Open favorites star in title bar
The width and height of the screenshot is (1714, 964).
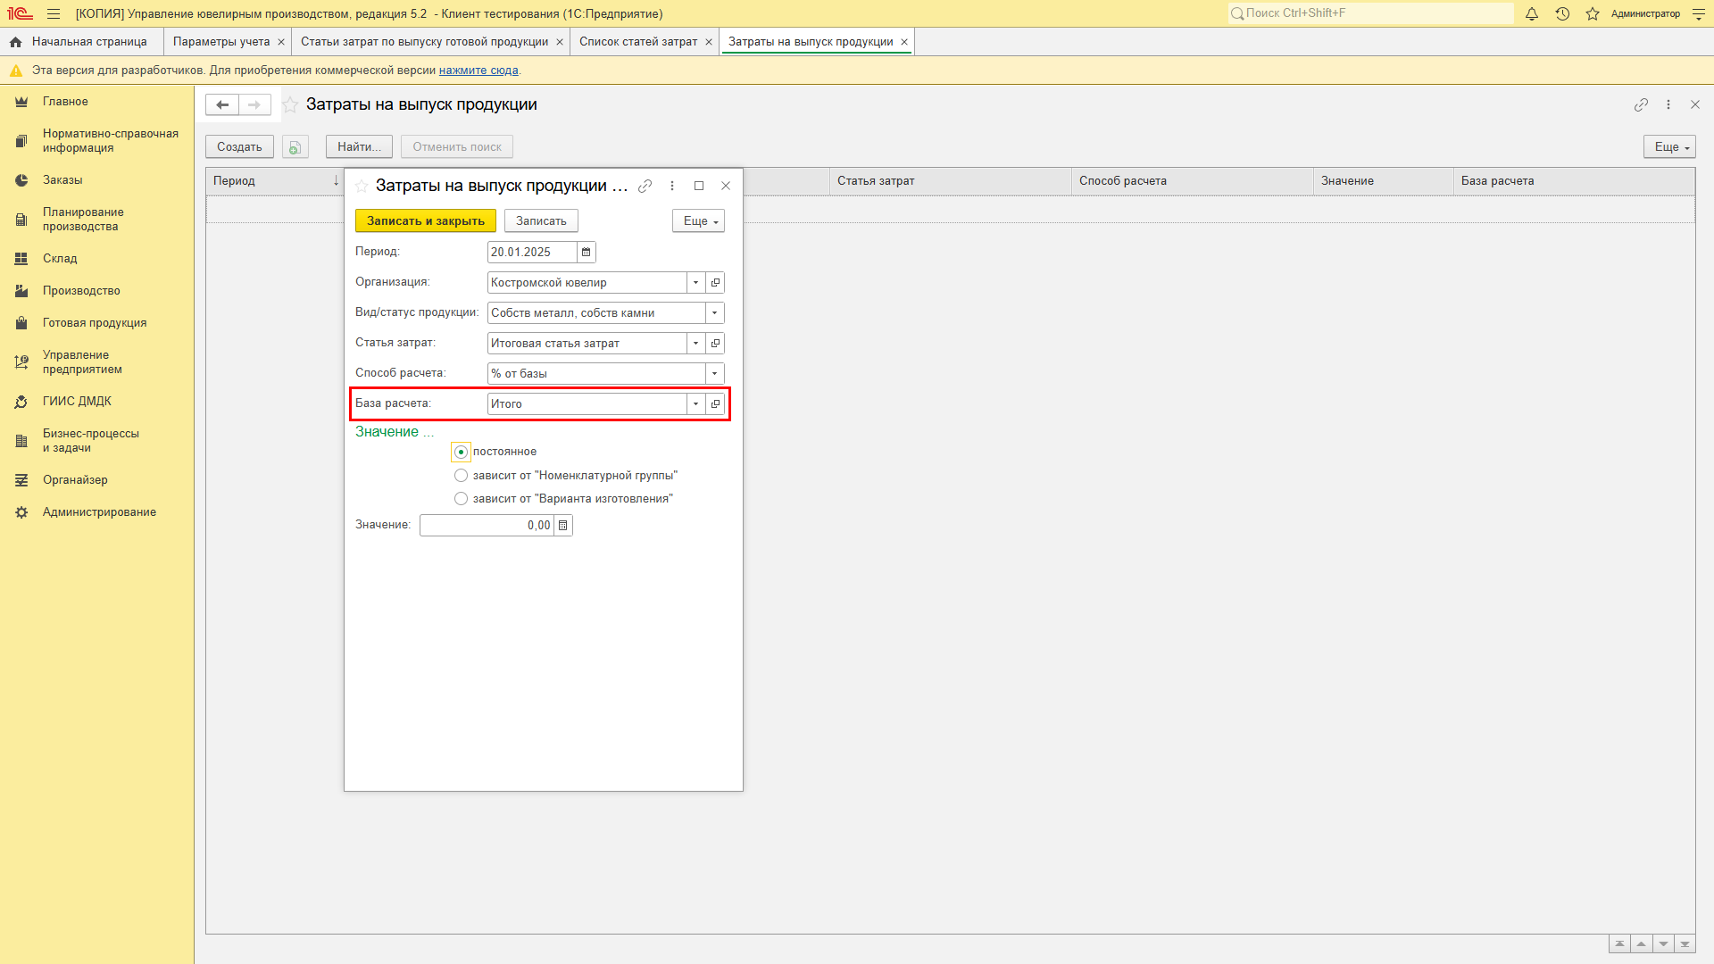point(1593,13)
